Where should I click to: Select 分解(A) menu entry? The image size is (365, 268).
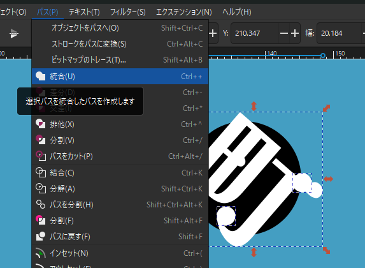tap(120, 188)
